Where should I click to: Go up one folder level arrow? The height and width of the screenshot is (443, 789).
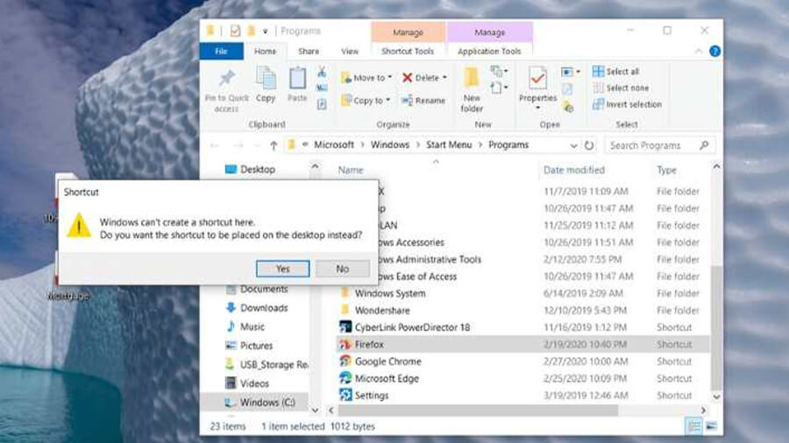(274, 145)
